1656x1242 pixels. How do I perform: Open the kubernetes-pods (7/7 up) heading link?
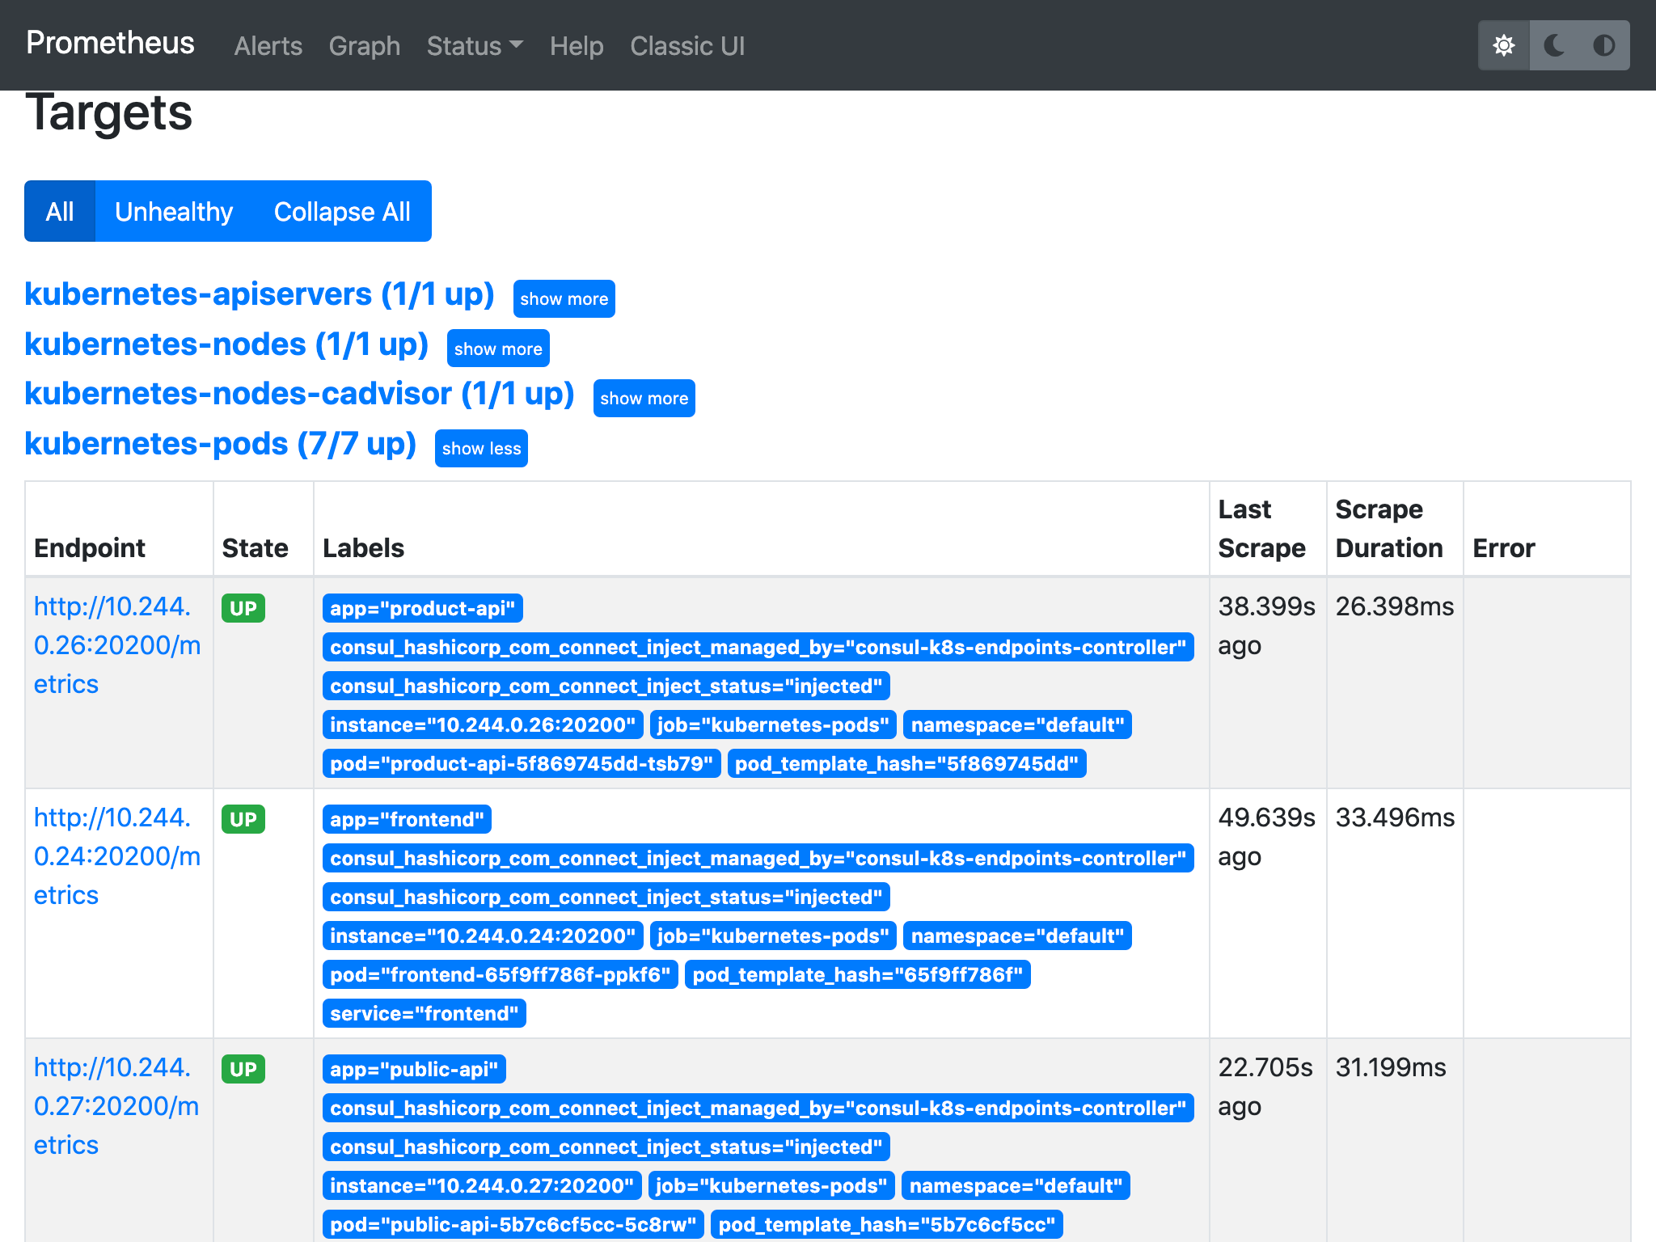click(220, 444)
